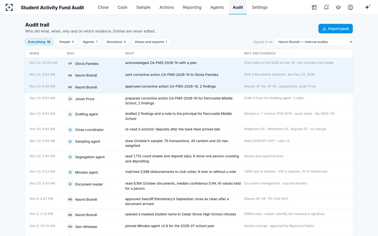Open the layout panel icon in header
378x236 pixels.
pyautogui.click(x=314, y=7)
